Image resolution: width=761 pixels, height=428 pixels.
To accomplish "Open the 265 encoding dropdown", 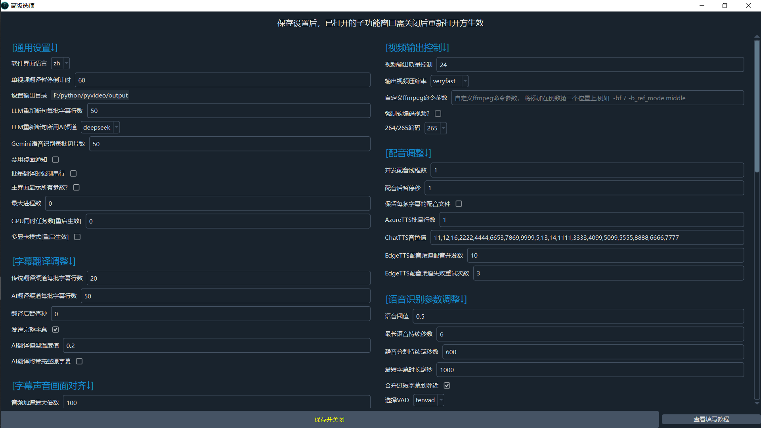I will 435,128.
